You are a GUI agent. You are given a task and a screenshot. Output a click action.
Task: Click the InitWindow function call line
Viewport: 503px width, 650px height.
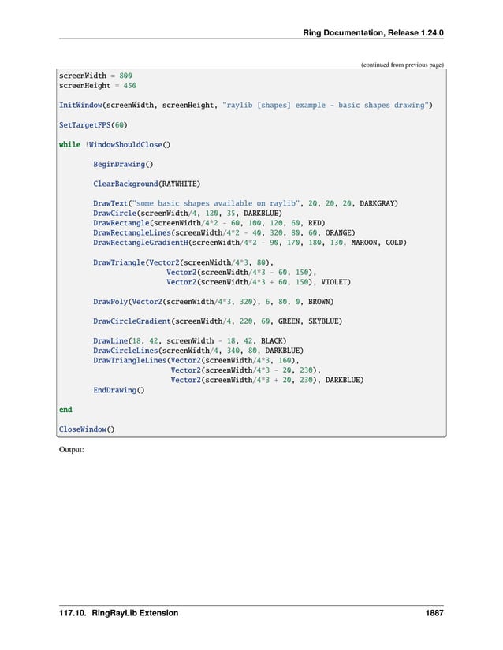(x=245, y=106)
